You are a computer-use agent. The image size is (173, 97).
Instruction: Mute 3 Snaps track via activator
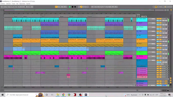click(159, 27)
